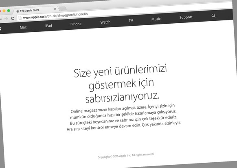Image resolution: width=237 pixels, height=168 pixels.
Task: Click the page icon in the address bar
Action: click(x=20, y=18)
